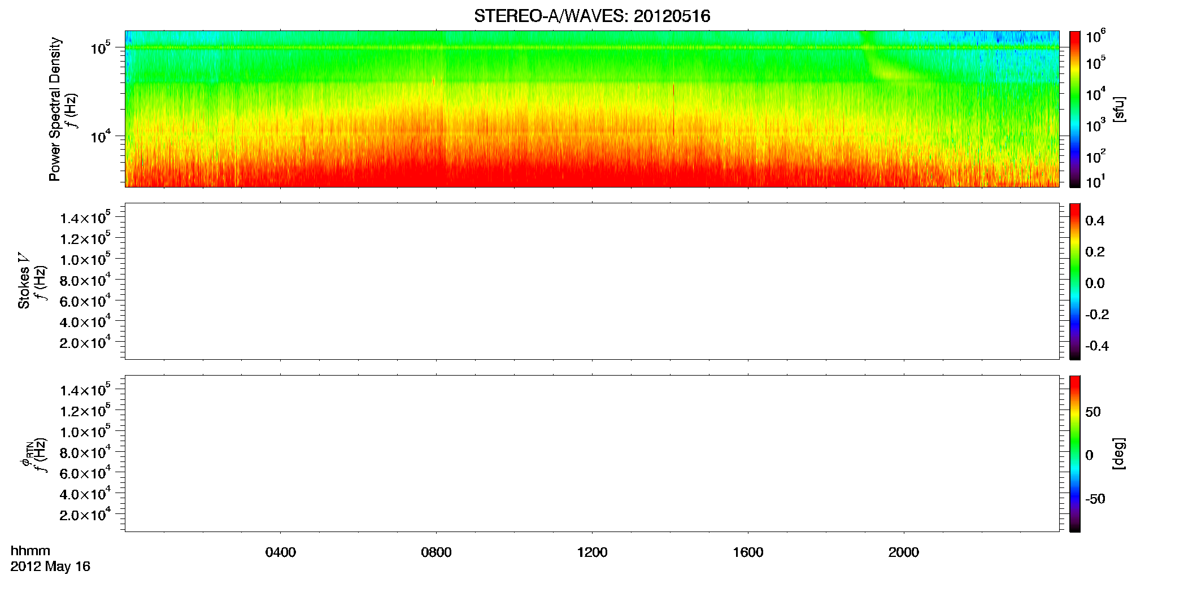Click the power spectral density spectrogram
The height and width of the screenshot is (610, 1184).
(x=592, y=109)
